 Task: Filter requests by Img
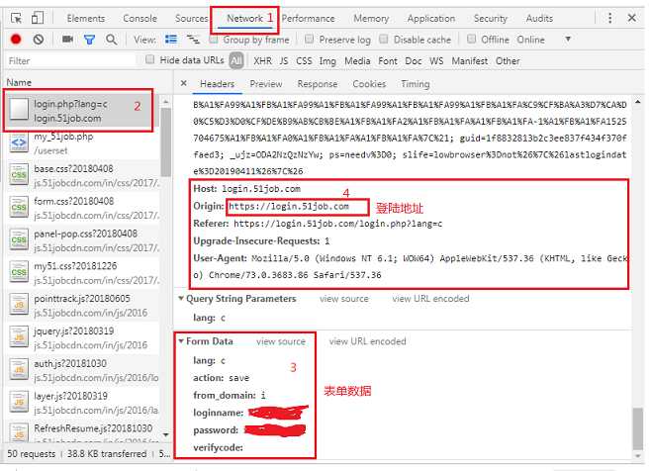click(327, 61)
